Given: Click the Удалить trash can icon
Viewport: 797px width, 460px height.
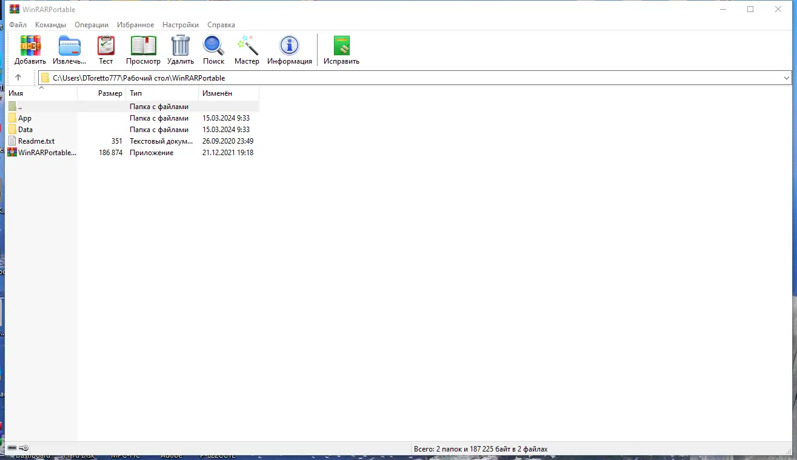Looking at the screenshot, I should click(x=181, y=45).
